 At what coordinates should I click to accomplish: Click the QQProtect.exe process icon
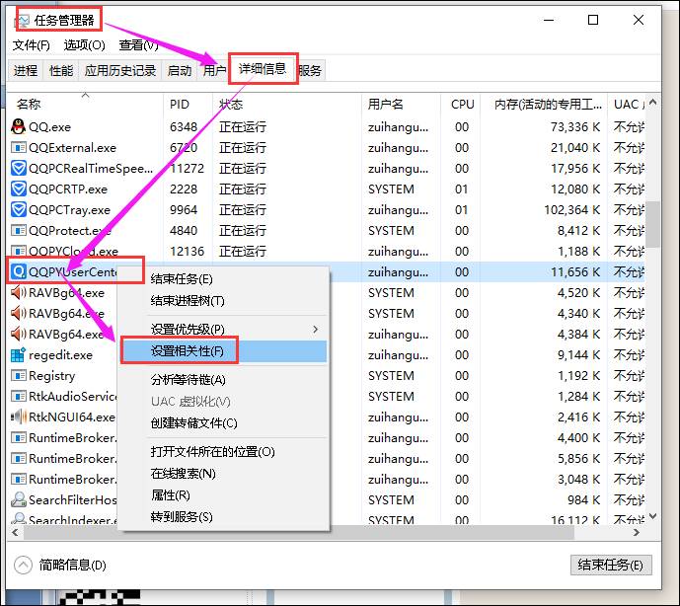(18, 230)
